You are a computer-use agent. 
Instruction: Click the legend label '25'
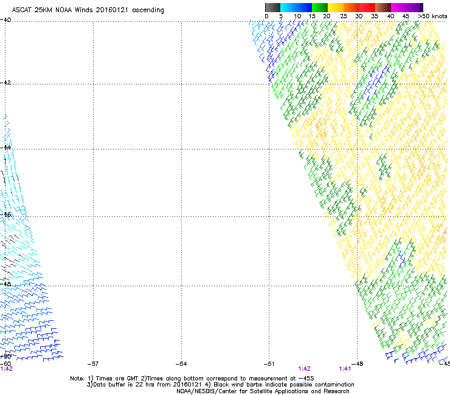[x=344, y=16]
